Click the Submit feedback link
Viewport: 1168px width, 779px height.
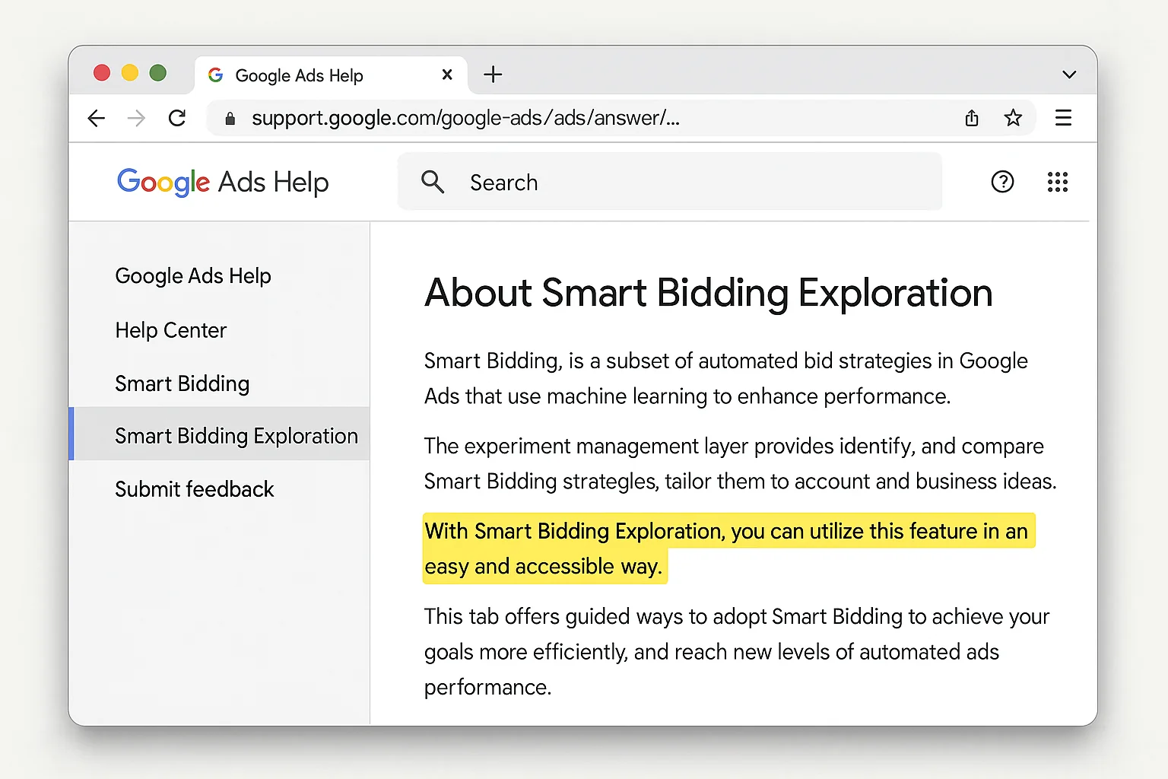[194, 489]
